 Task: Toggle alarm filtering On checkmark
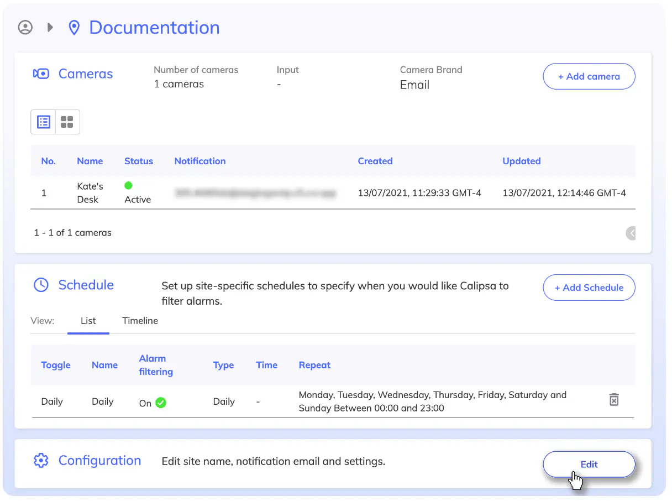click(x=161, y=403)
